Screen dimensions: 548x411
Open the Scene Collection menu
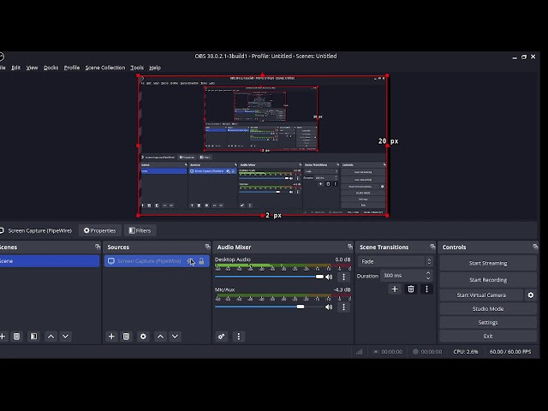[x=104, y=68]
